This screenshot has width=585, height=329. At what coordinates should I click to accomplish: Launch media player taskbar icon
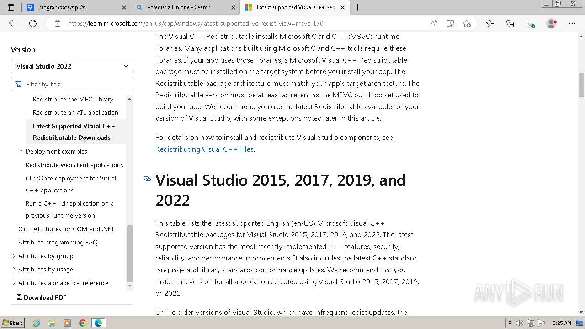point(67,323)
